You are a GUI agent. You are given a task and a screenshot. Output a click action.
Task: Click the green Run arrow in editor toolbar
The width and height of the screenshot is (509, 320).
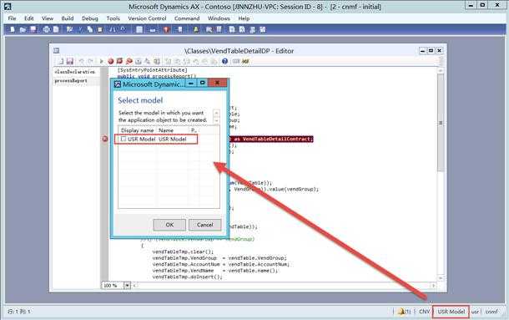(x=101, y=61)
